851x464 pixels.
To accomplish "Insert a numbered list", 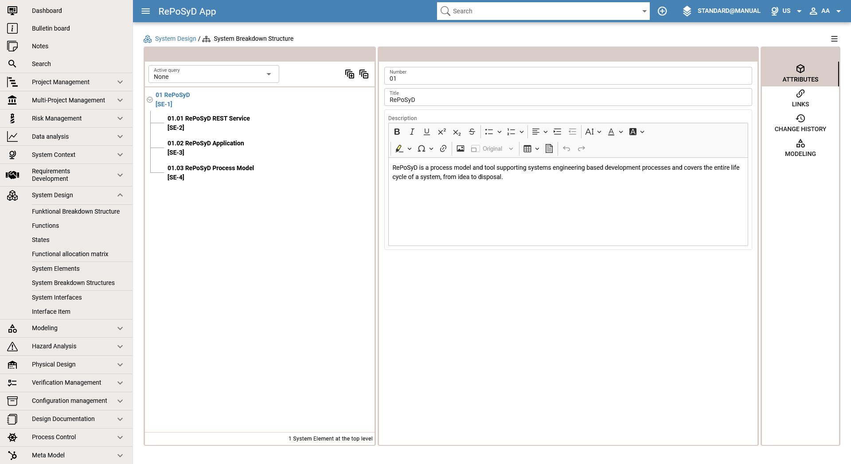I will pos(511,132).
